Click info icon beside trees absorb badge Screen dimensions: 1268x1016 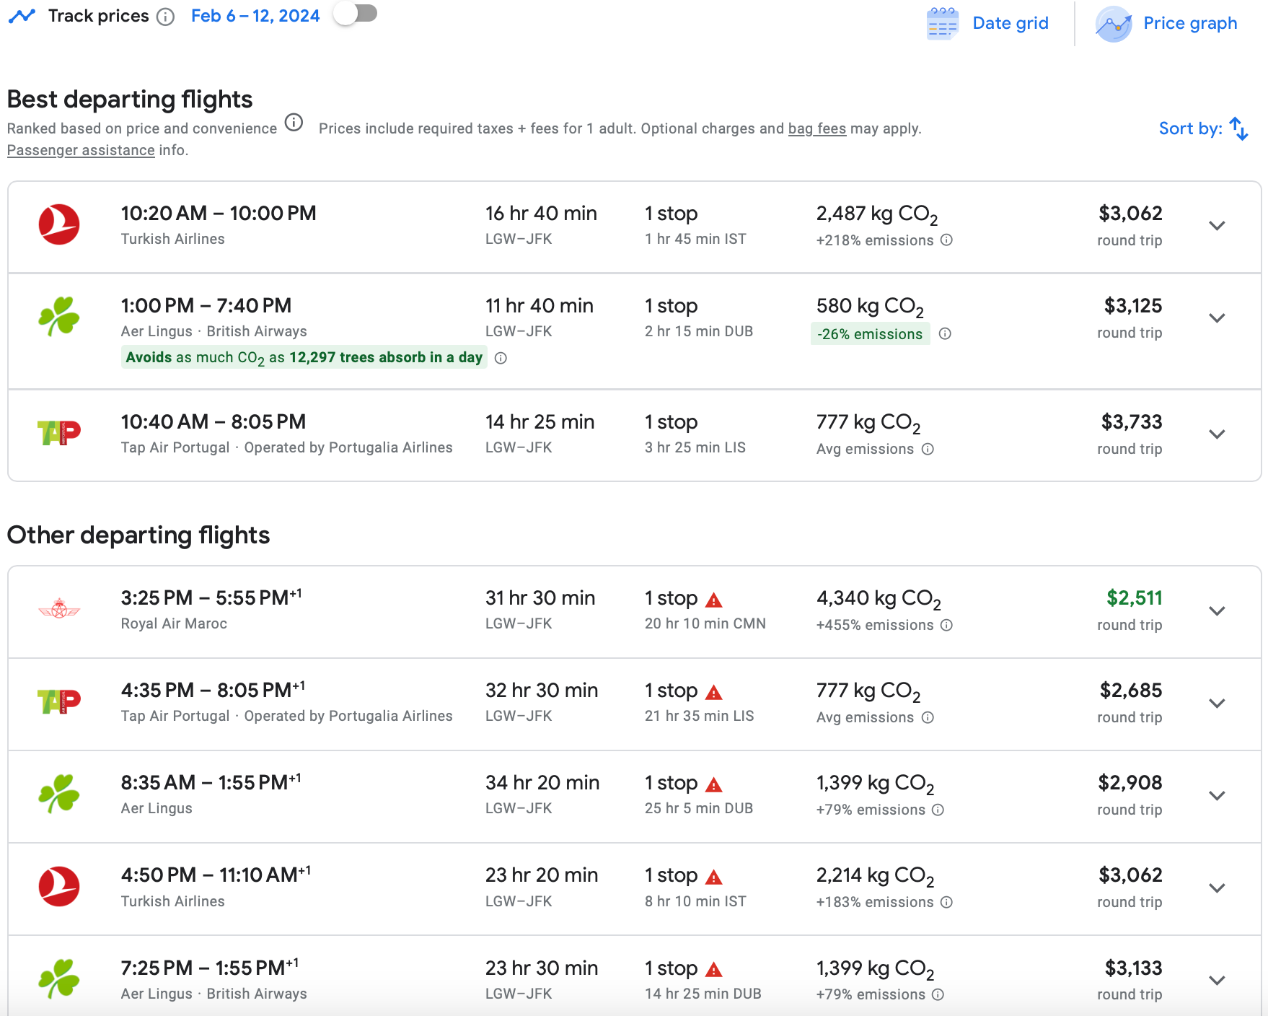pos(501,358)
